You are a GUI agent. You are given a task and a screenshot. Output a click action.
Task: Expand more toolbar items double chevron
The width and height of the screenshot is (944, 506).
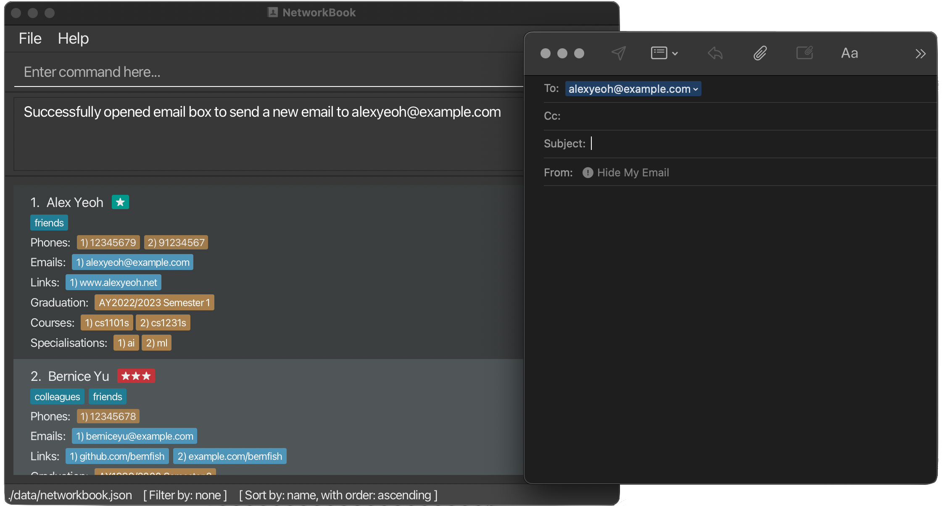click(920, 54)
